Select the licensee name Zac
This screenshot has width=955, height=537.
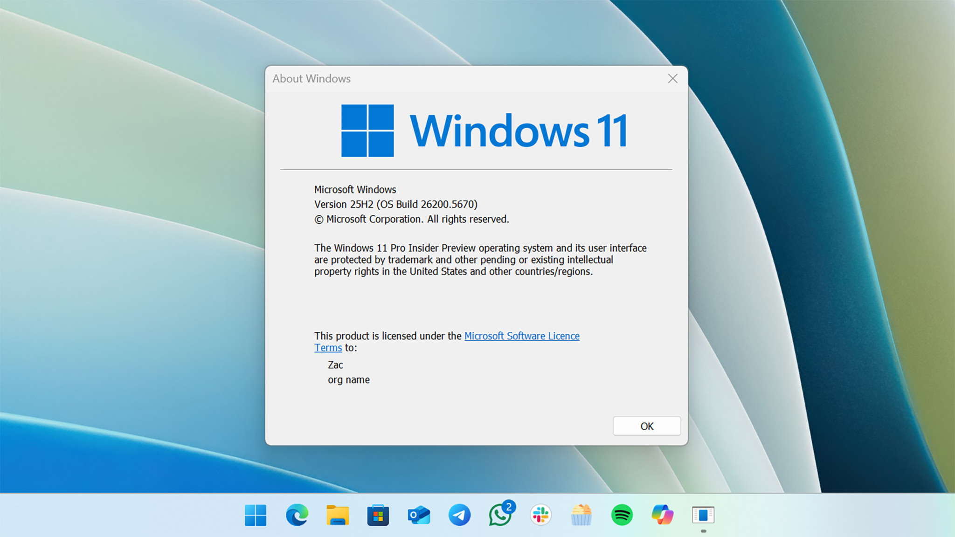(x=335, y=365)
